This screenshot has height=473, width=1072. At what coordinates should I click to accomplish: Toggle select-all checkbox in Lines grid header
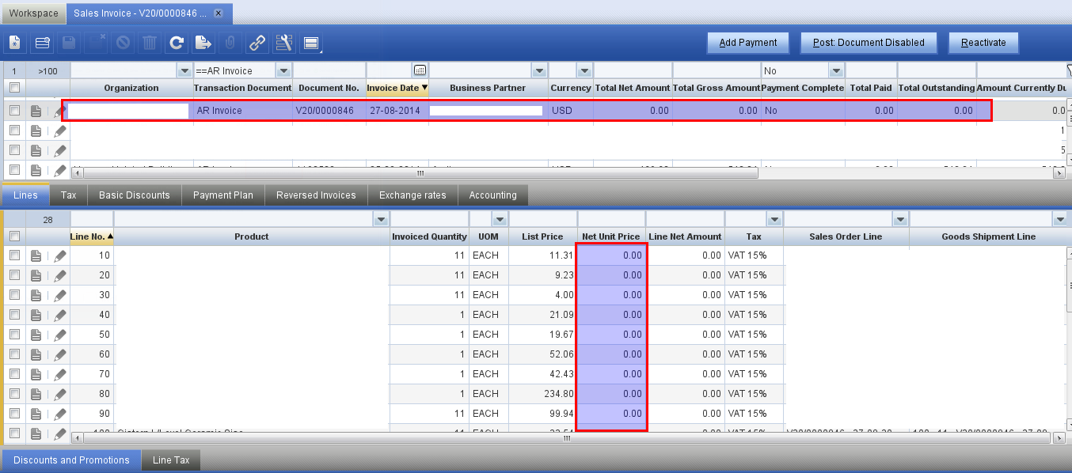[x=14, y=236]
